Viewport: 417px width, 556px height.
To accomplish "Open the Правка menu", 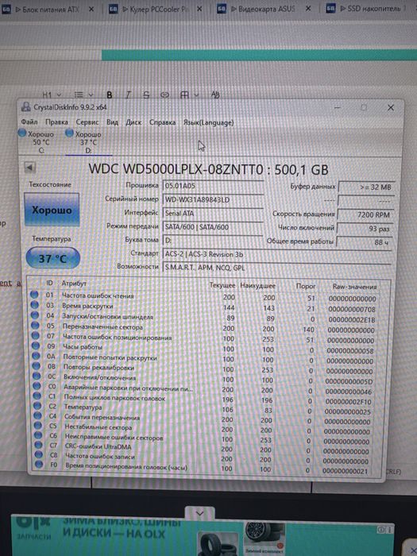I will point(56,122).
